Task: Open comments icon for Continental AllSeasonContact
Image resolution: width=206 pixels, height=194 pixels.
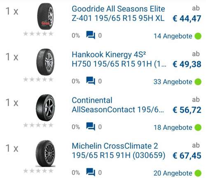Action: pyautogui.click(x=91, y=126)
